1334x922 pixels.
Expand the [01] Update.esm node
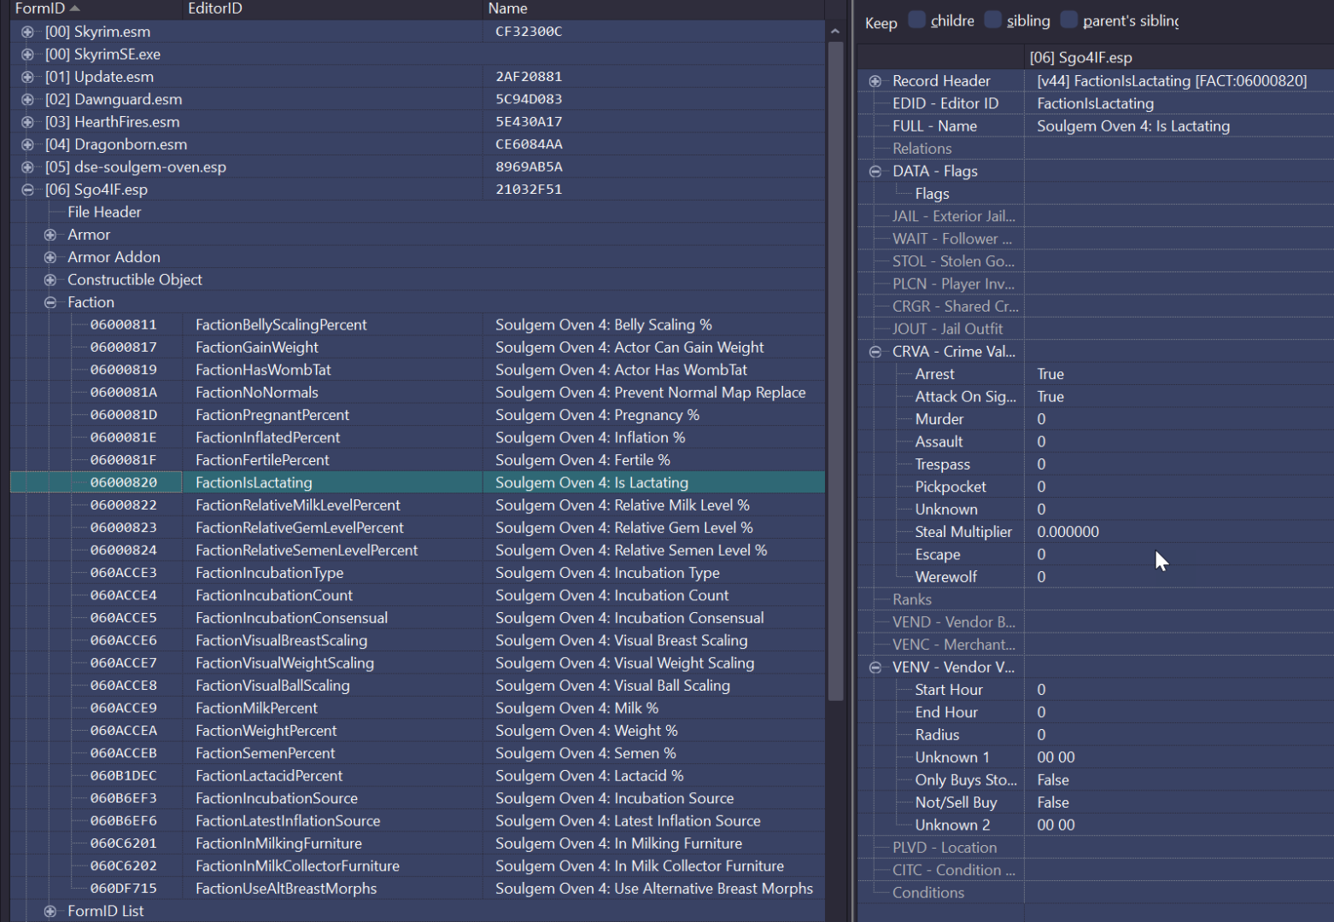27,77
